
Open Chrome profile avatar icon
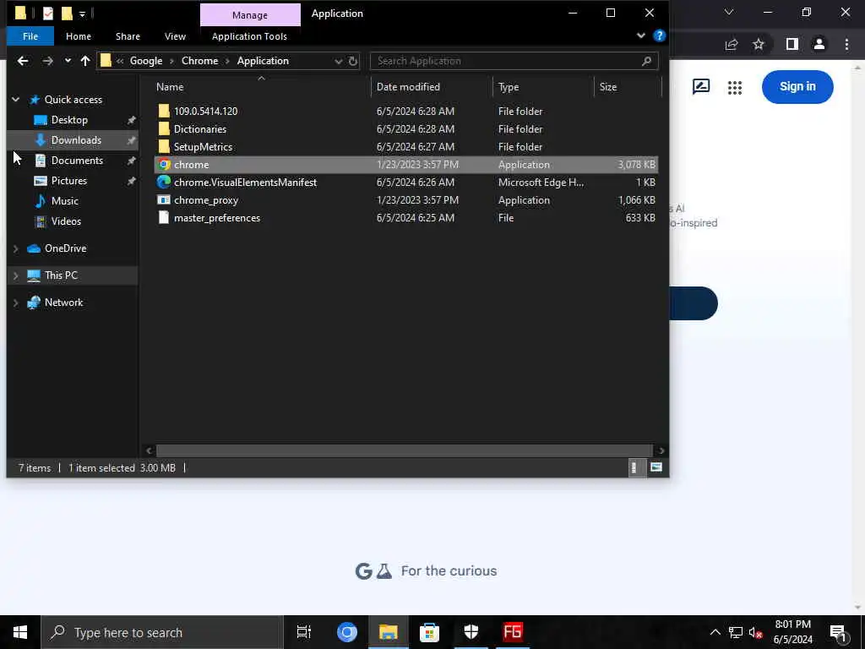click(x=819, y=44)
